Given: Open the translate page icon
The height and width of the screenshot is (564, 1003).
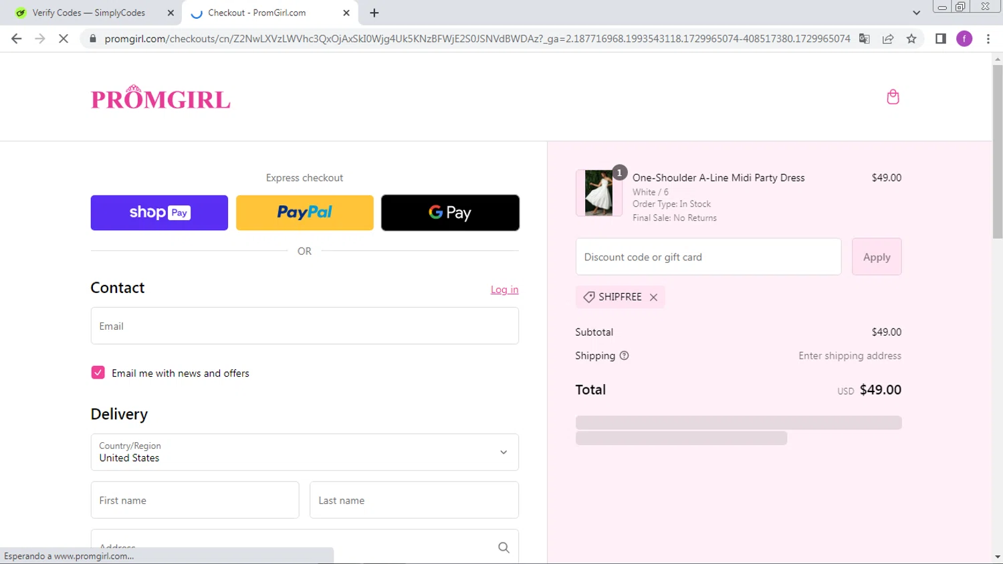Looking at the screenshot, I should (x=864, y=39).
